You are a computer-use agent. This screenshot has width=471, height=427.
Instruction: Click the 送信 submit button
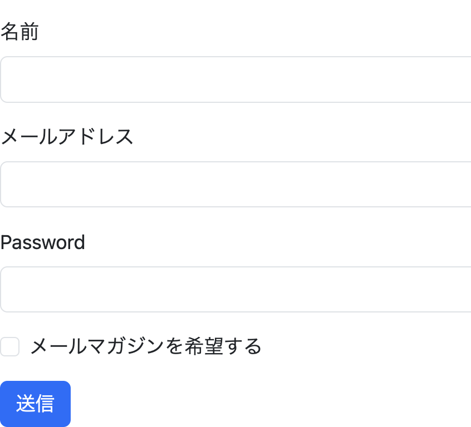coord(35,404)
